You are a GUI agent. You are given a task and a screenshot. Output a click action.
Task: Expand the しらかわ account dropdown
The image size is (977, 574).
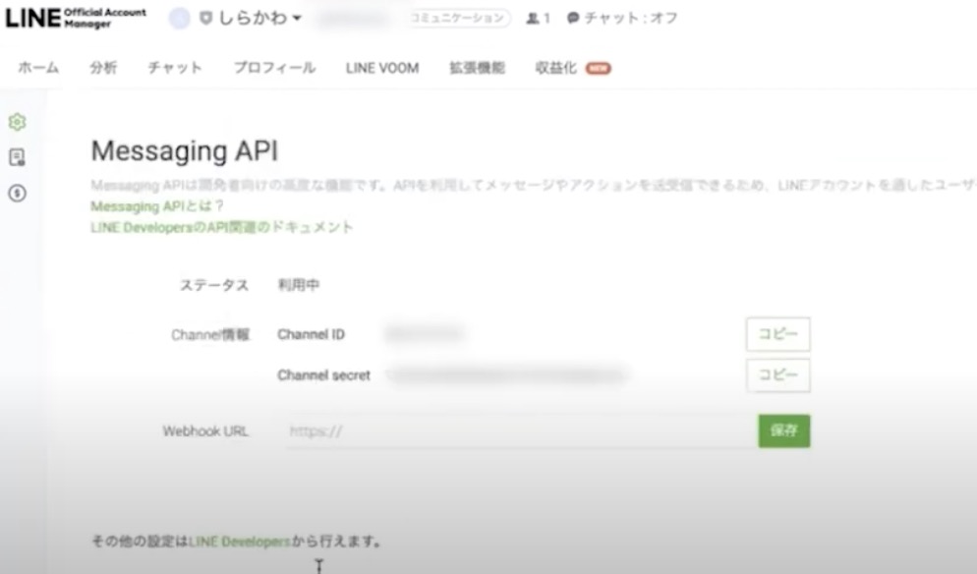(x=297, y=18)
